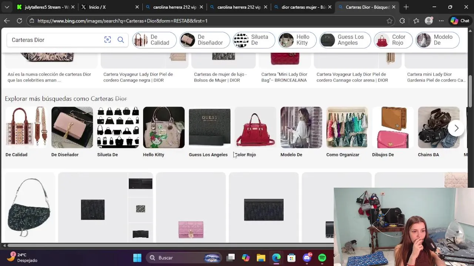The image size is (474, 266).
Task: Open the Copilot Chat button
Action: [x=460, y=21]
